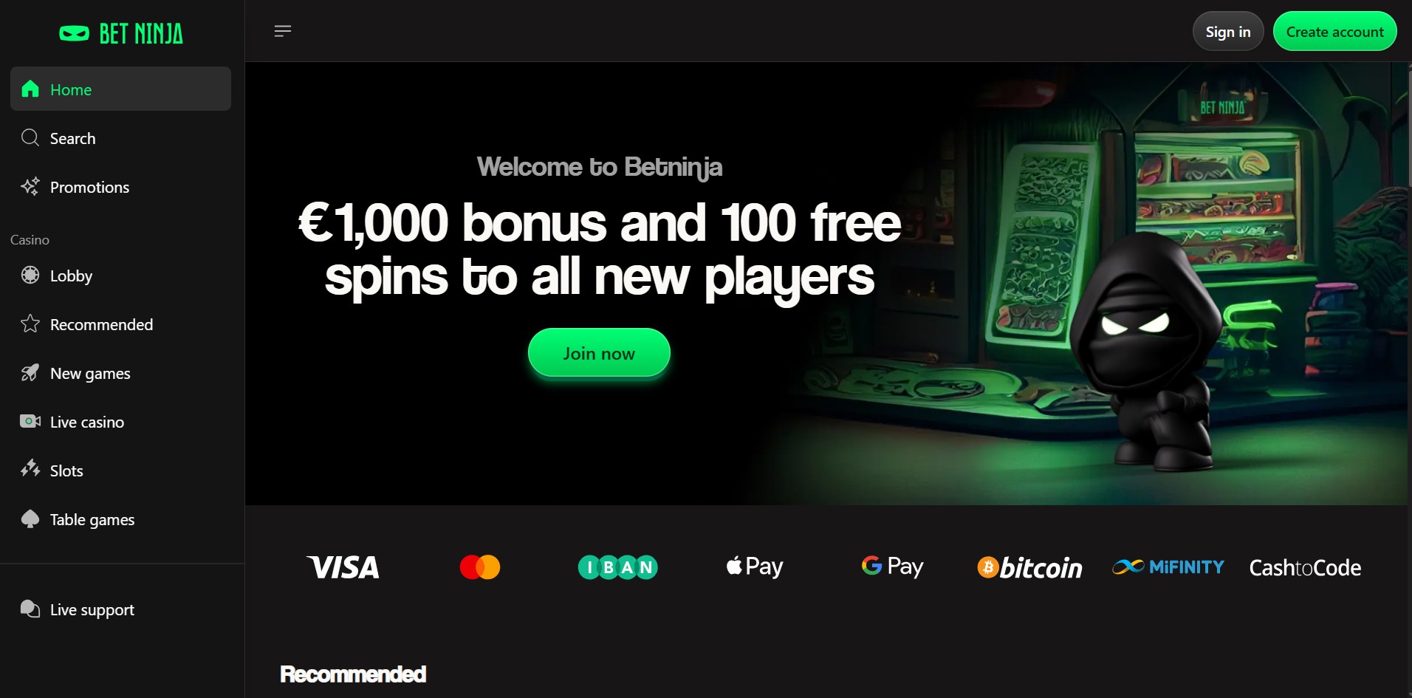This screenshot has height=698, width=1412.
Task: Click the Create account button
Action: [1334, 31]
